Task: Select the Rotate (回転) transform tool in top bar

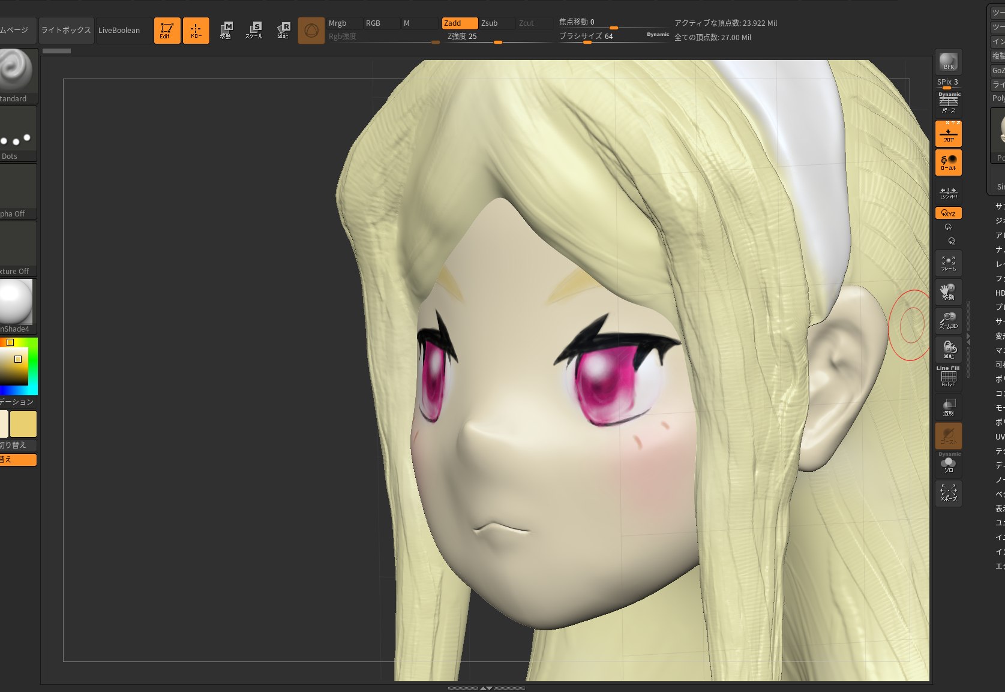Action: (283, 31)
